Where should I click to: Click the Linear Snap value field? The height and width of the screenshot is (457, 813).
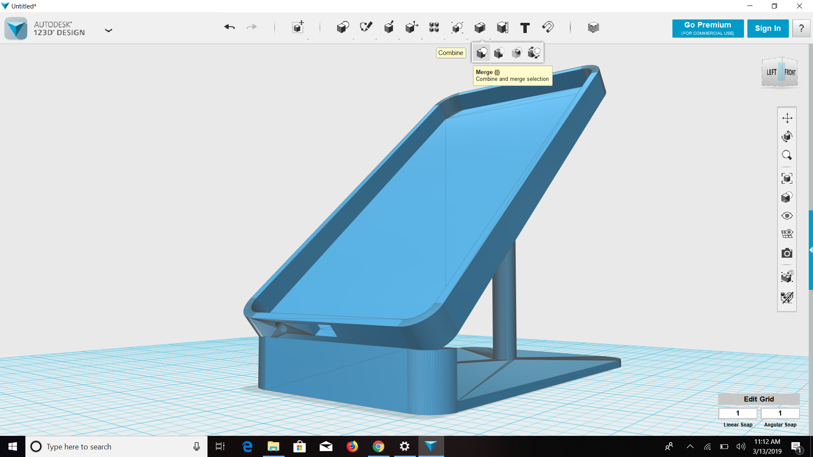[737, 413]
